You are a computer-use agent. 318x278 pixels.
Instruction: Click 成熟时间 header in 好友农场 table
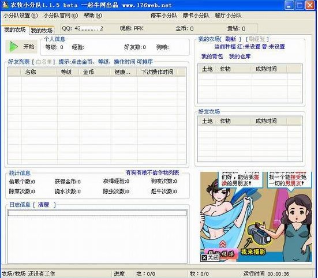pyautogui.click(x=269, y=121)
